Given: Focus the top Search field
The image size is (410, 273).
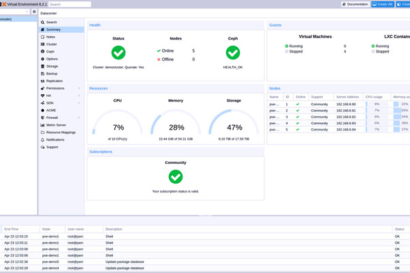Looking at the screenshot, I should 70,5.
